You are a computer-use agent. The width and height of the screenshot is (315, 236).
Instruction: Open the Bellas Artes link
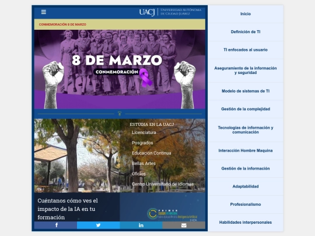pyautogui.click(x=143, y=163)
